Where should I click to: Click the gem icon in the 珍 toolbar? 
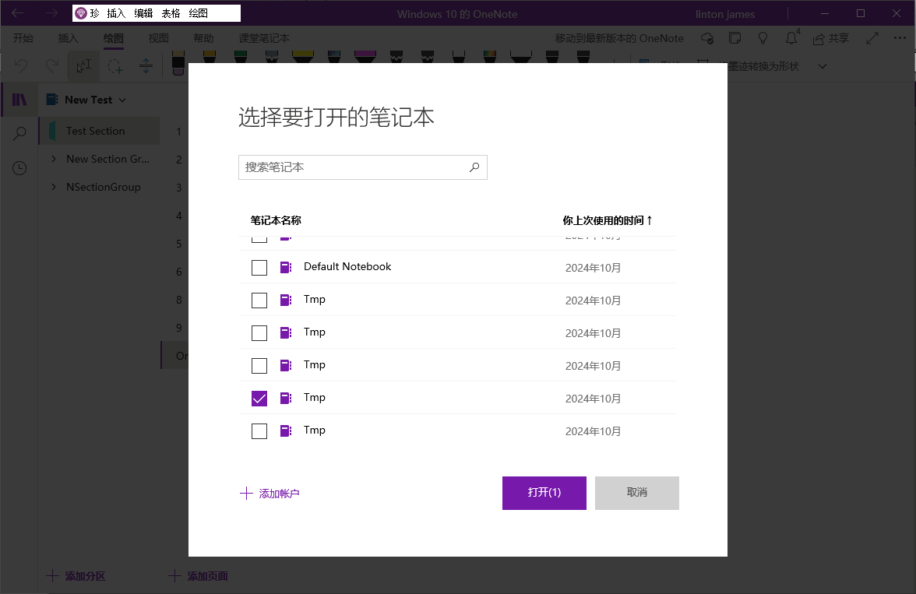(81, 13)
